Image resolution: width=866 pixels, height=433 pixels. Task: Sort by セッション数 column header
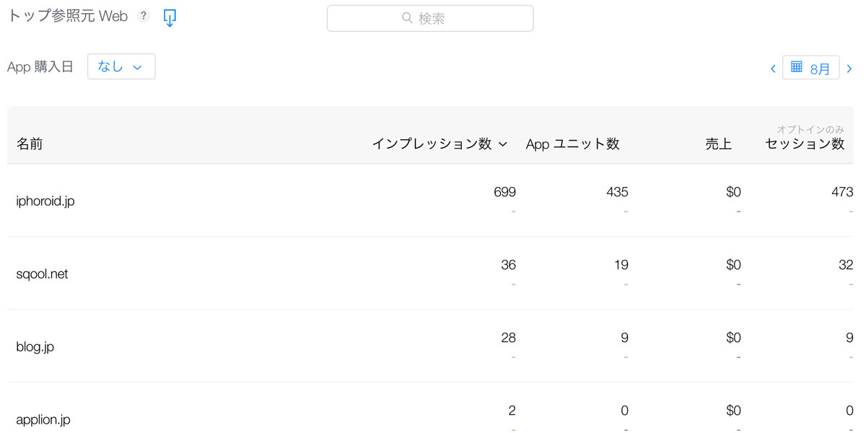pos(805,144)
